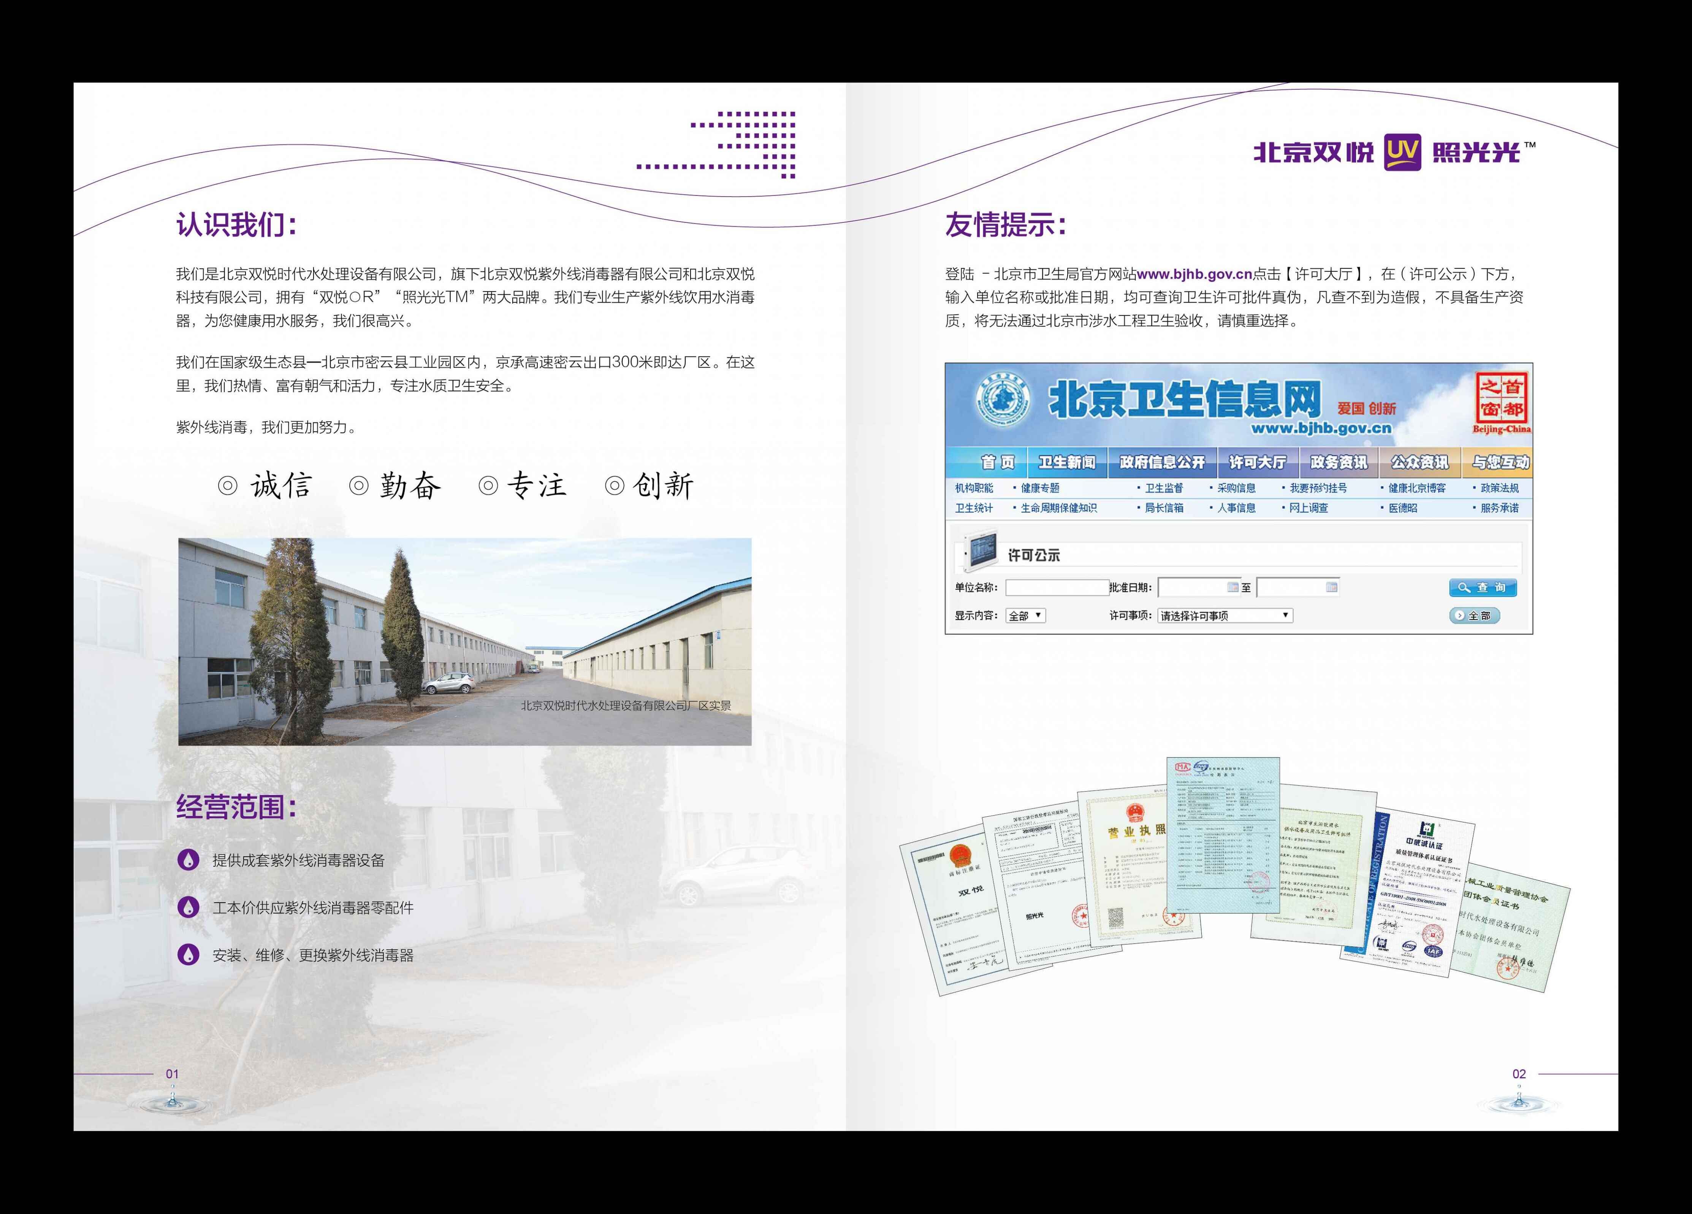
Task: Follow the 采购信息 link
Action: point(1236,488)
